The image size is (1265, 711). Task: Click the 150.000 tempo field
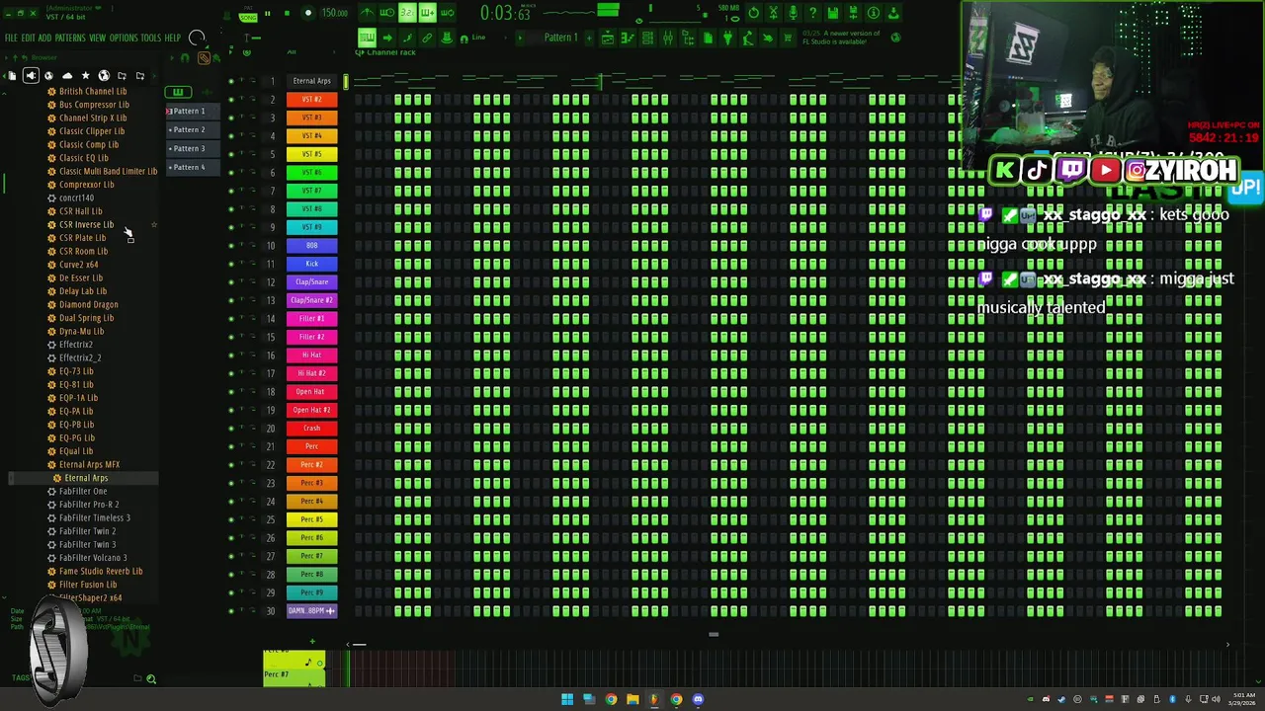pos(335,13)
